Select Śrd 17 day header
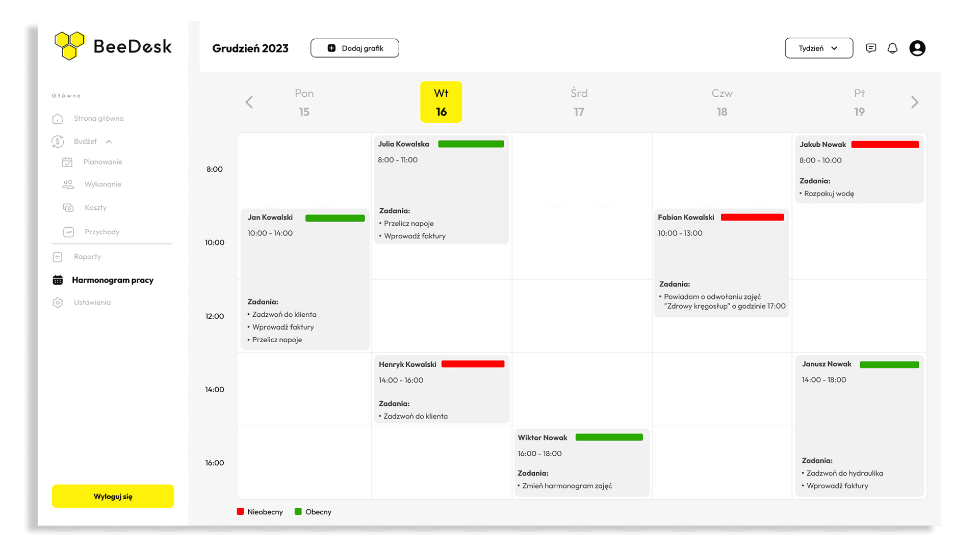Screen dimensions: 979x547 [x=579, y=102]
